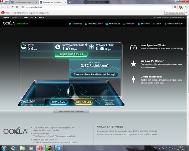Click the Astrakhan server label

coord(109,100)
